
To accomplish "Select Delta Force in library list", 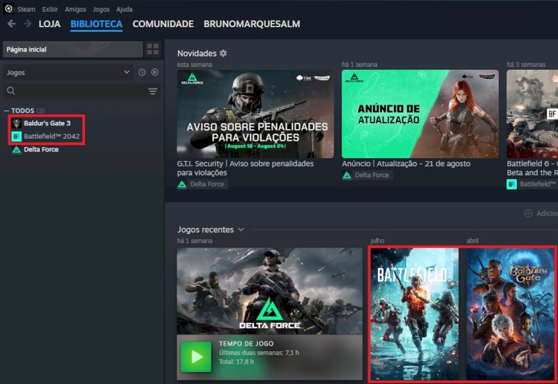I will coord(41,150).
